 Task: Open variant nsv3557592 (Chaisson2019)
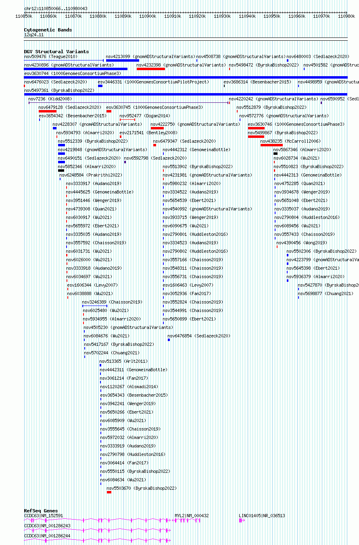pyautogui.click(x=96, y=243)
